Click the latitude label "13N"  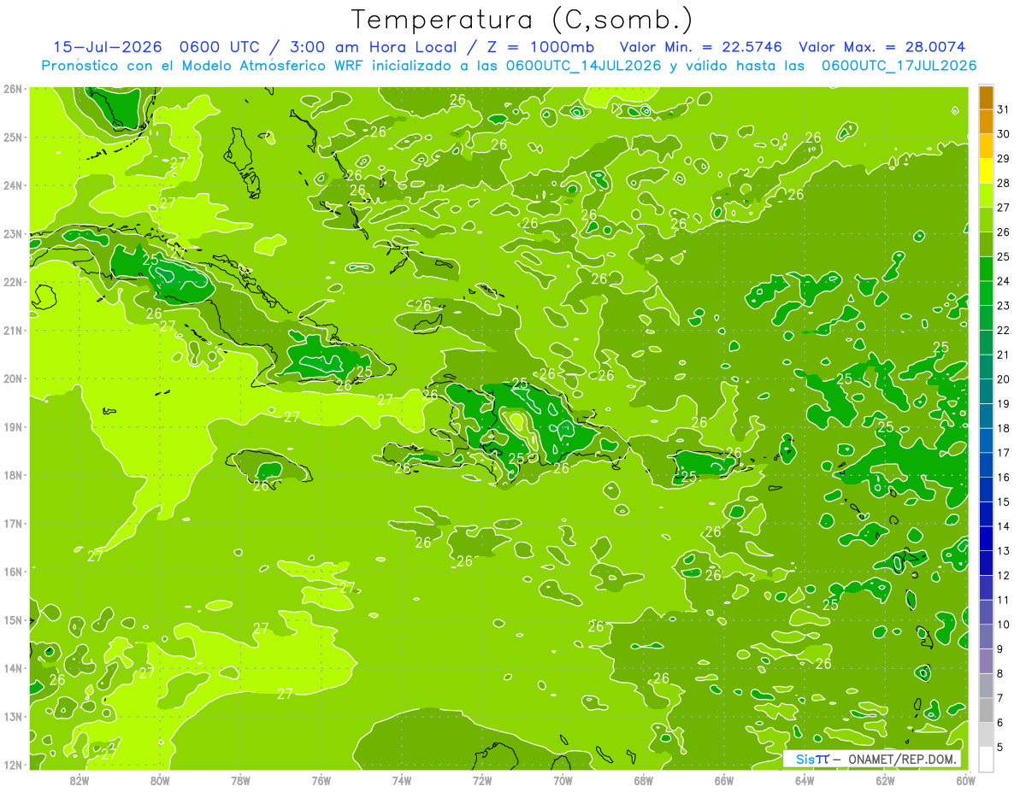pyautogui.click(x=12, y=716)
